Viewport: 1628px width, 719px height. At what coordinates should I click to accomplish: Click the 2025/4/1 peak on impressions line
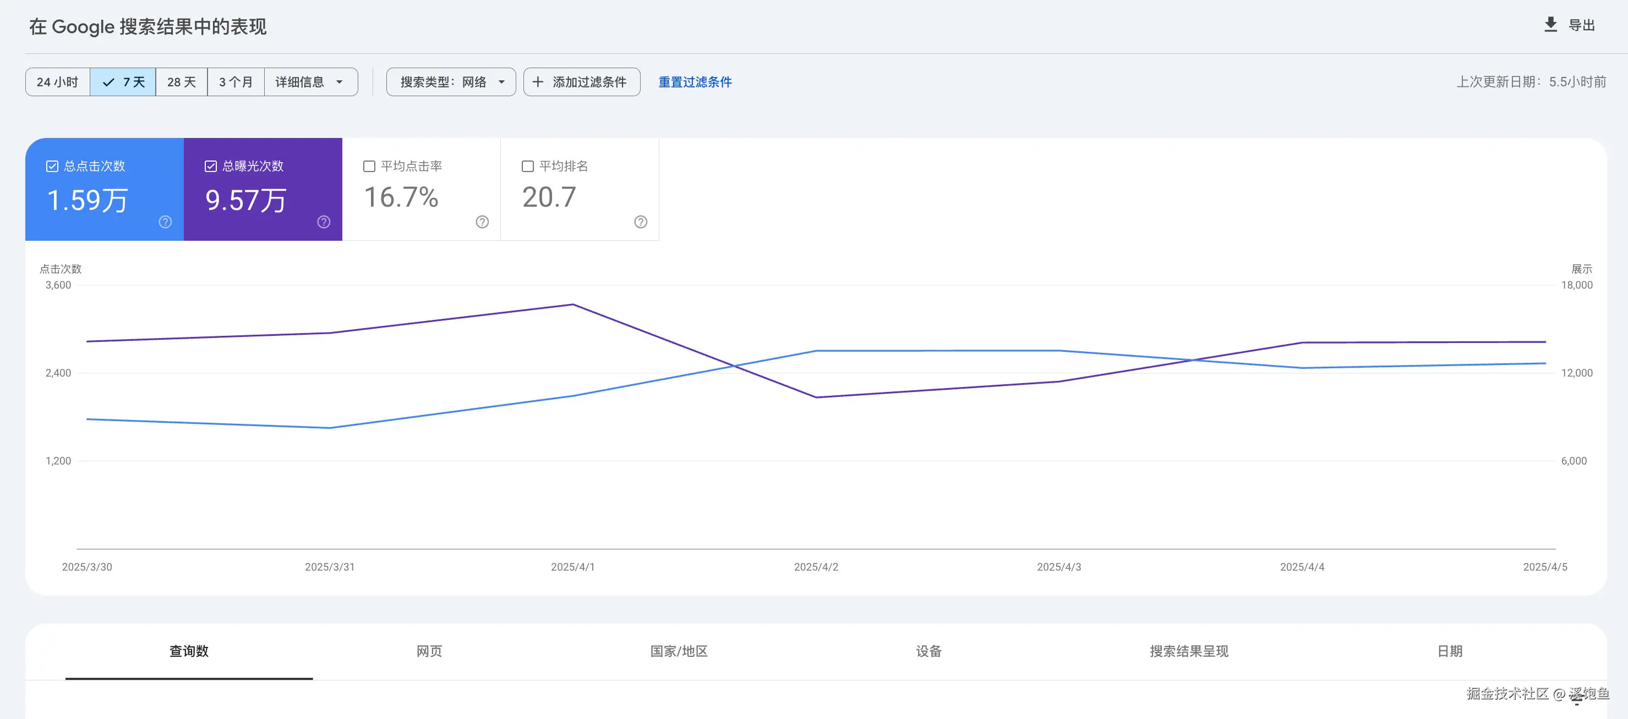572,305
